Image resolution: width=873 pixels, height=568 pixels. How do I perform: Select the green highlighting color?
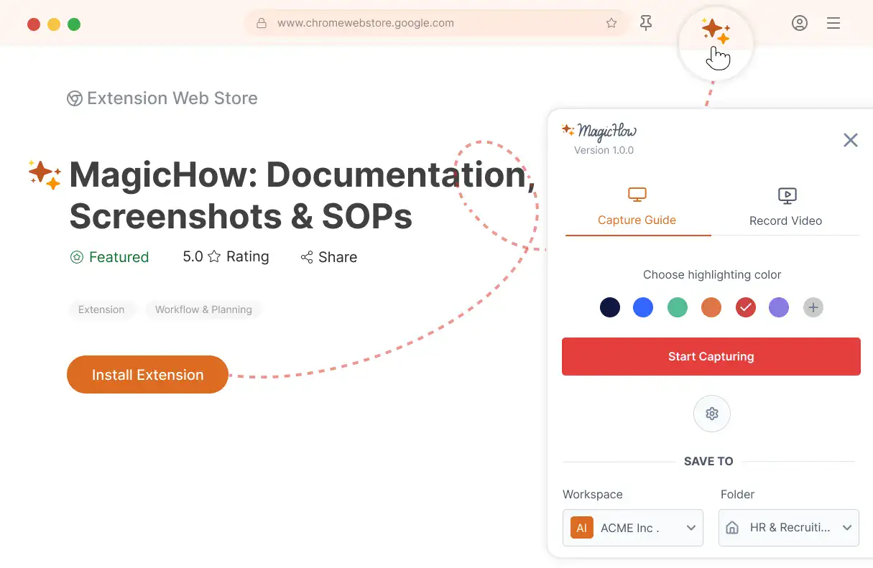tap(677, 307)
